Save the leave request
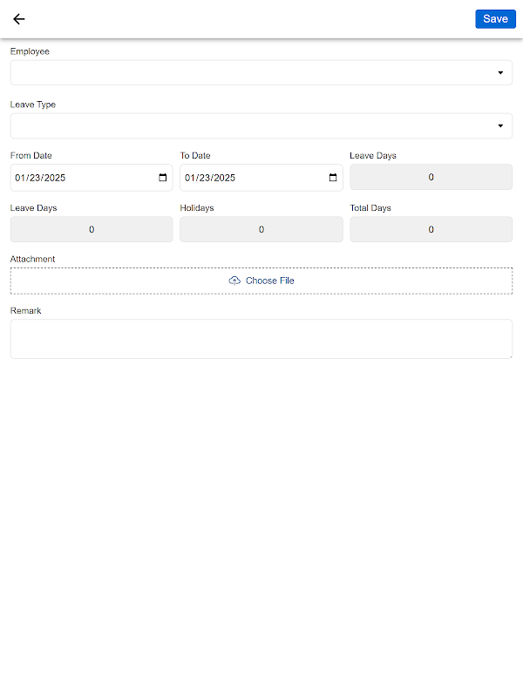Image resolution: width=523 pixels, height=697 pixels. pos(495,19)
